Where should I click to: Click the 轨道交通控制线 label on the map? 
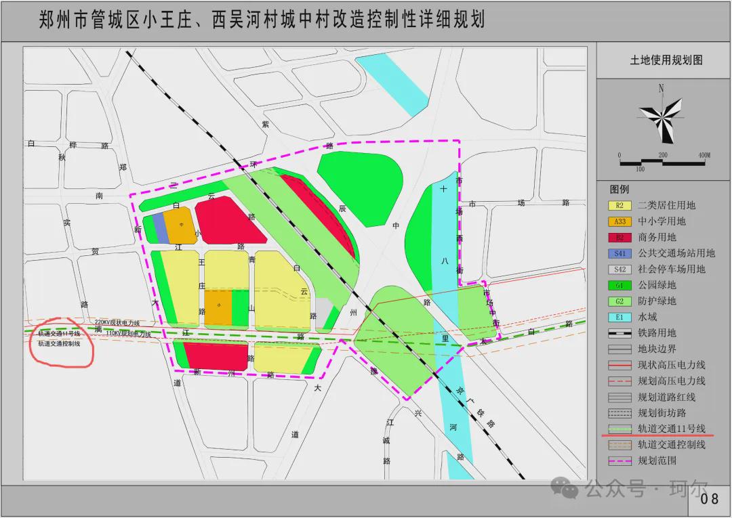coord(59,343)
